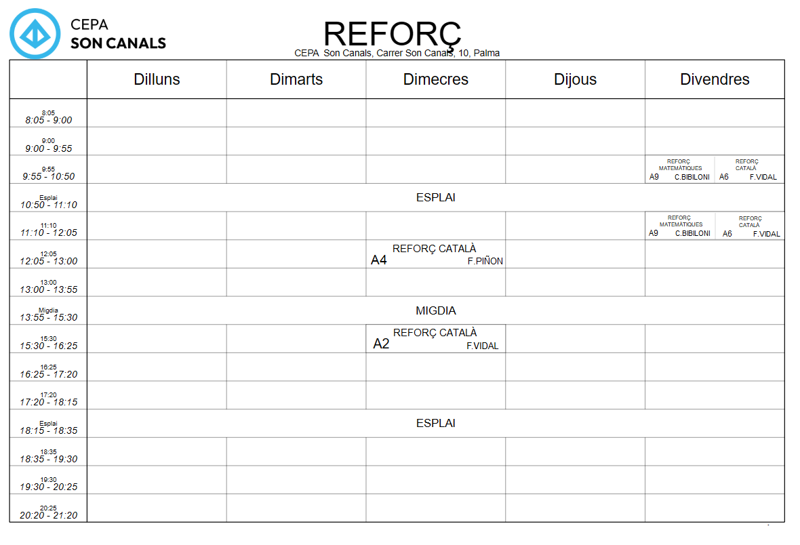The image size is (800, 545).
Task: Select the 8:05 - 9:00 time slot
Action: (x=48, y=117)
